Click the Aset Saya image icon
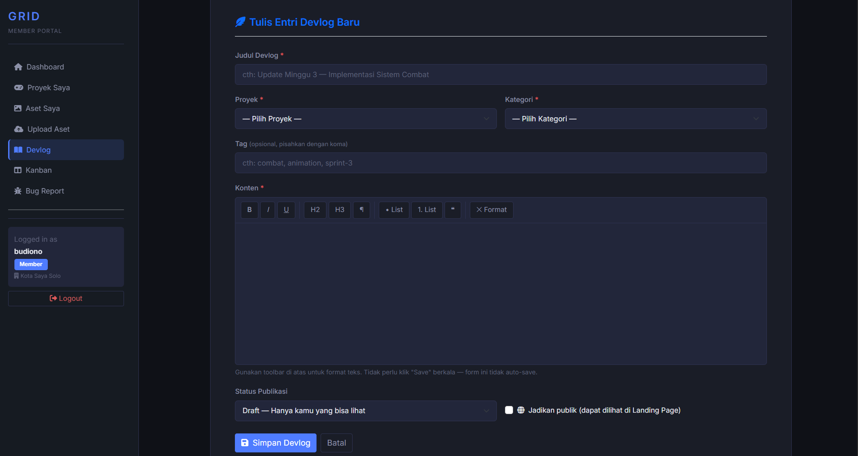Screen dimensions: 858x456 [18, 108]
